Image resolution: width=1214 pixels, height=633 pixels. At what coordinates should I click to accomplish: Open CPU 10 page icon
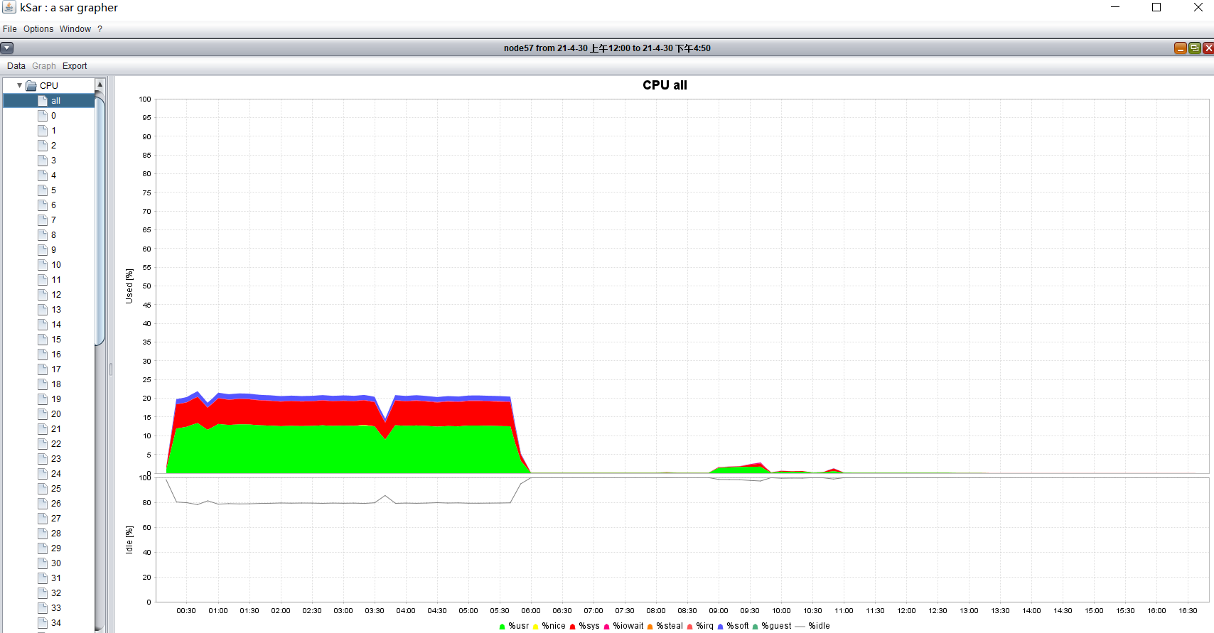point(43,264)
